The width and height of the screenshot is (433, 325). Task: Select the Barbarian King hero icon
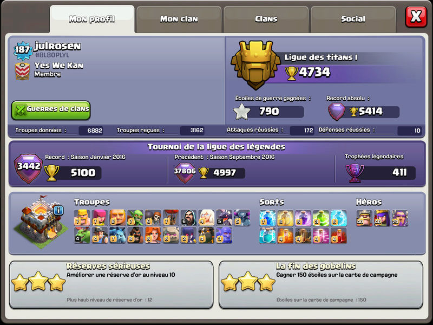(364, 218)
